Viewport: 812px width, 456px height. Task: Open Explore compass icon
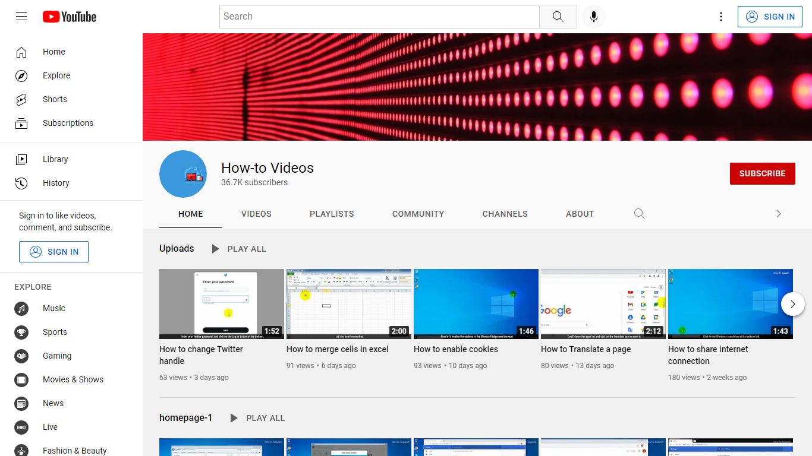(21, 76)
